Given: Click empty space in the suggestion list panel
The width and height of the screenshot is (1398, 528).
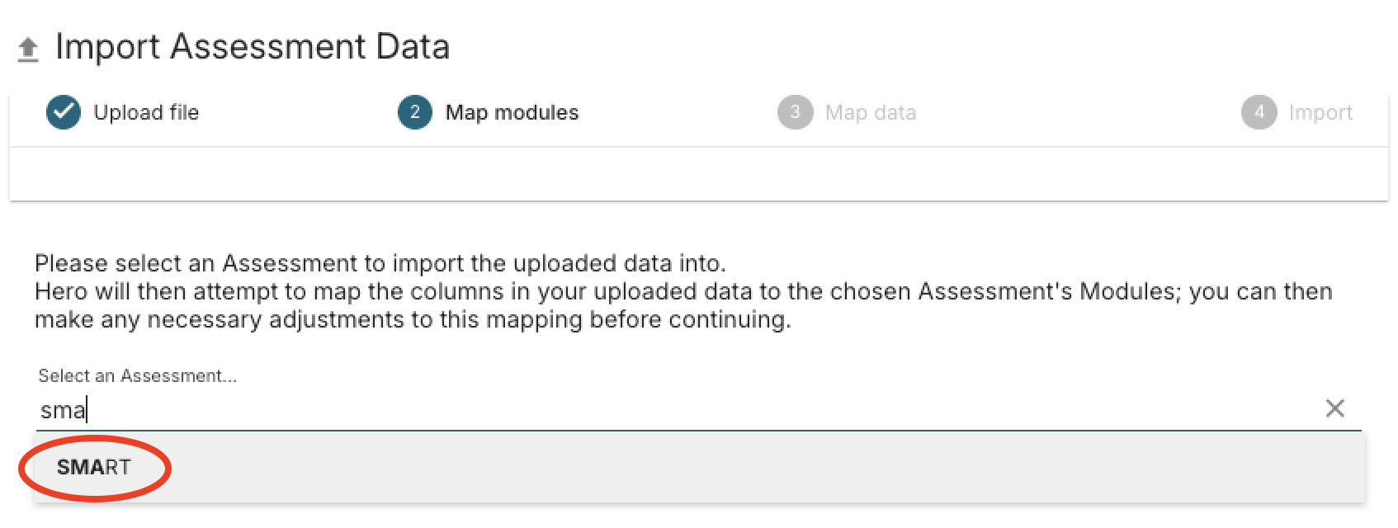Looking at the screenshot, I should tap(743, 467).
